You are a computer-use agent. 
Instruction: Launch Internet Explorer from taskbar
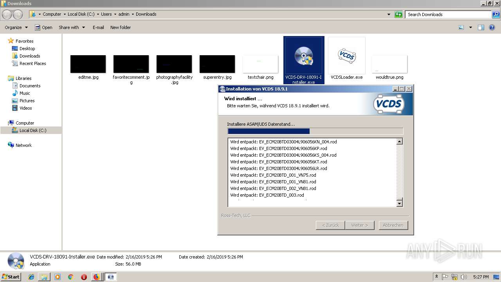tap(31, 277)
